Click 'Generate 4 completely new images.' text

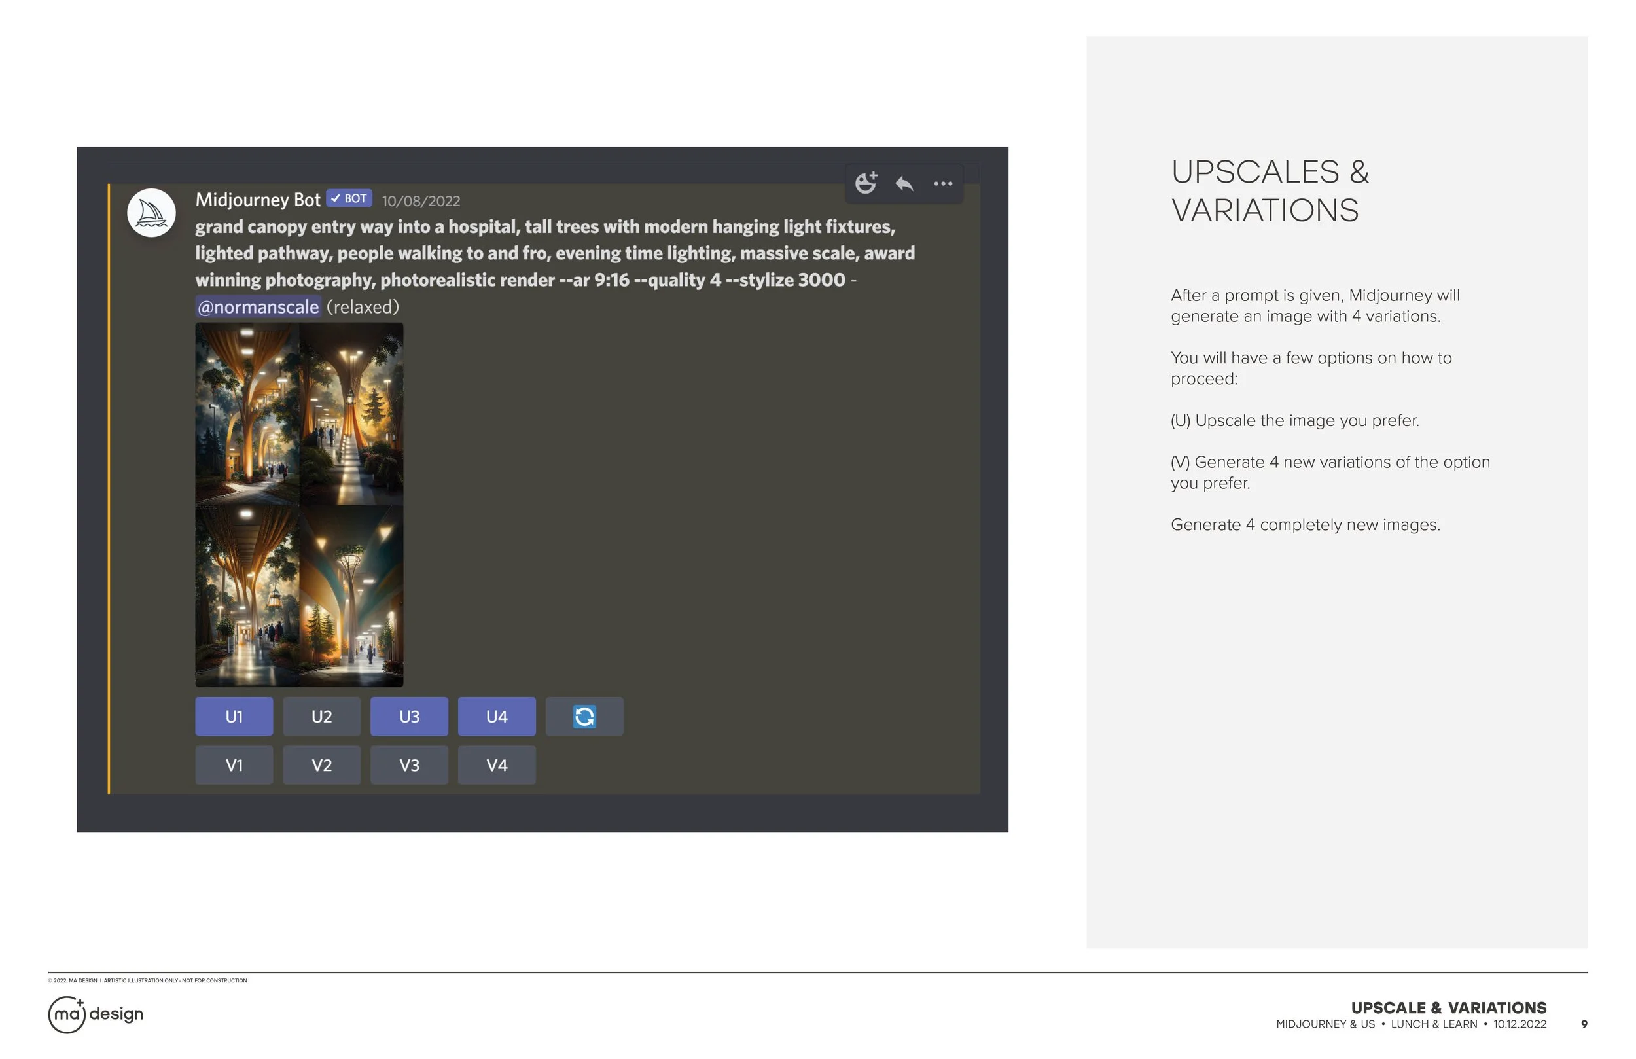(1306, 525)
